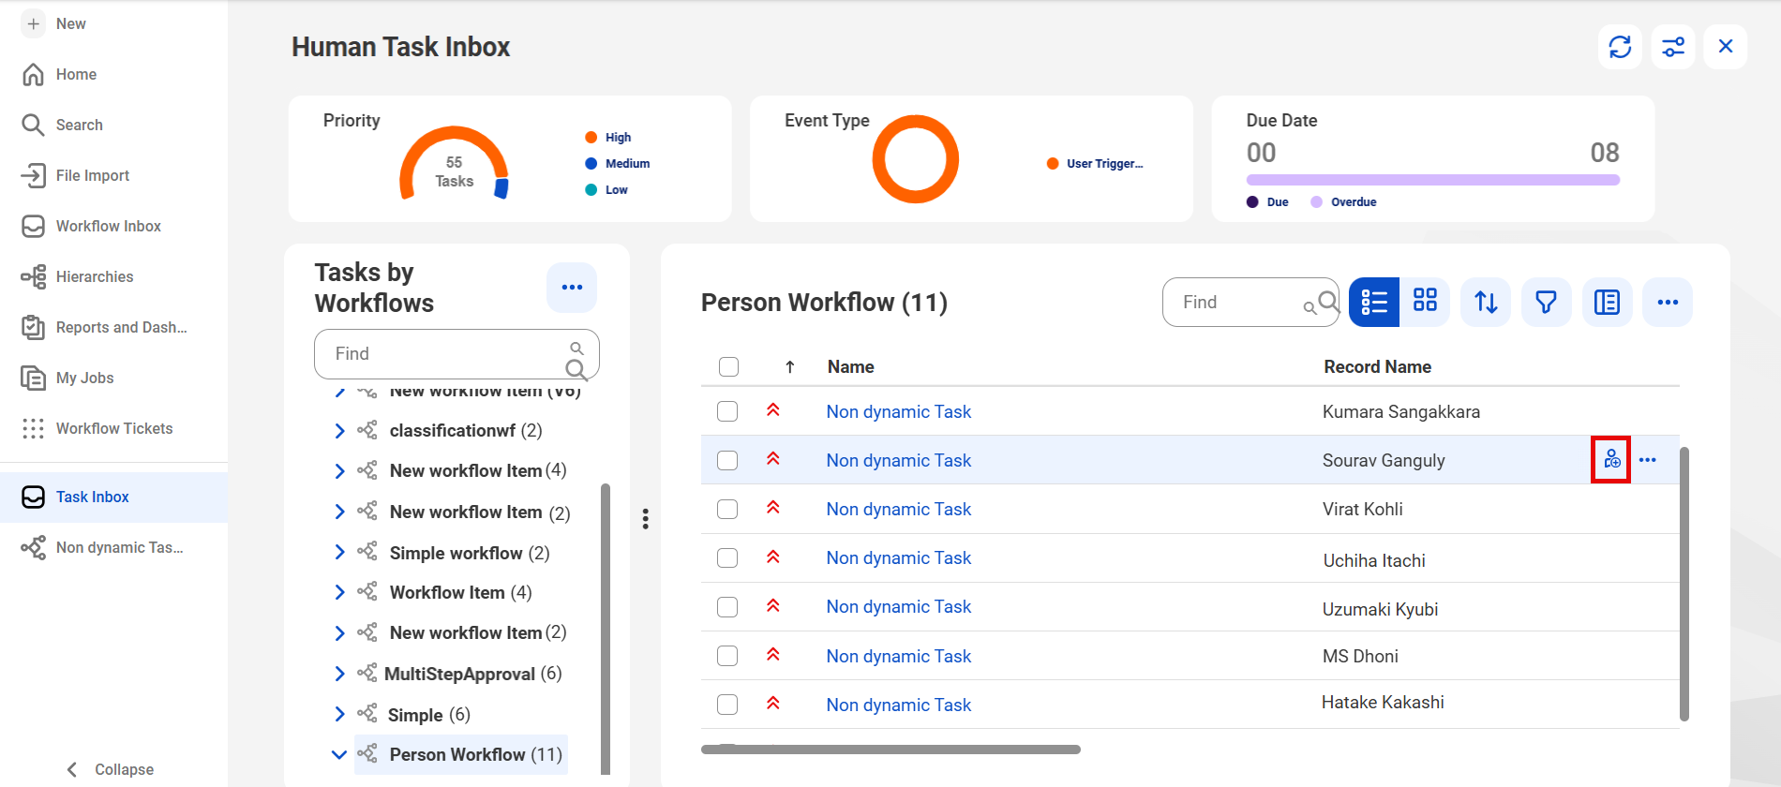The image size is (1781, 787).
Task: Click the Medium priority legend swatch
Action: [x=591, y=164]
